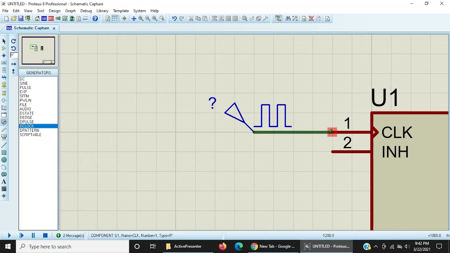The height and width of the screenshot is (253, 450).
Task: Toggle the Wire Autorouter icon
Action: pyautogui.click(x=278, y=19)
